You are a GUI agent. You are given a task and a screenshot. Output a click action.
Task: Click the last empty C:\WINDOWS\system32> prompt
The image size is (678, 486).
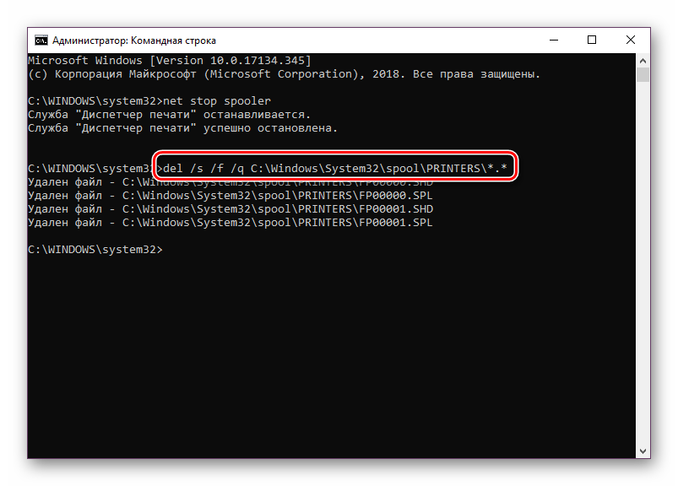point(95,250)
